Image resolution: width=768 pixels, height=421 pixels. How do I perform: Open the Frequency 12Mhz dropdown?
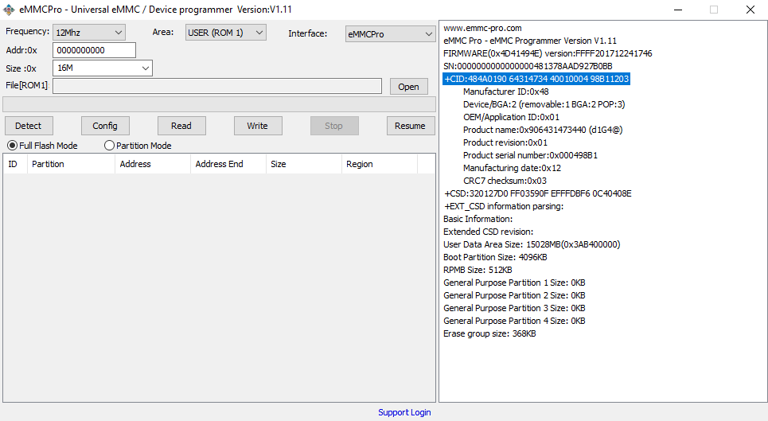(x=88, y=33)
